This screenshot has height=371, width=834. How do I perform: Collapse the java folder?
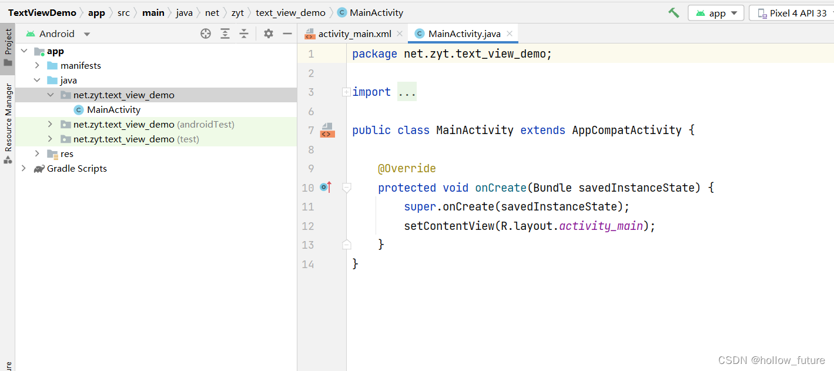pos(37,80)
